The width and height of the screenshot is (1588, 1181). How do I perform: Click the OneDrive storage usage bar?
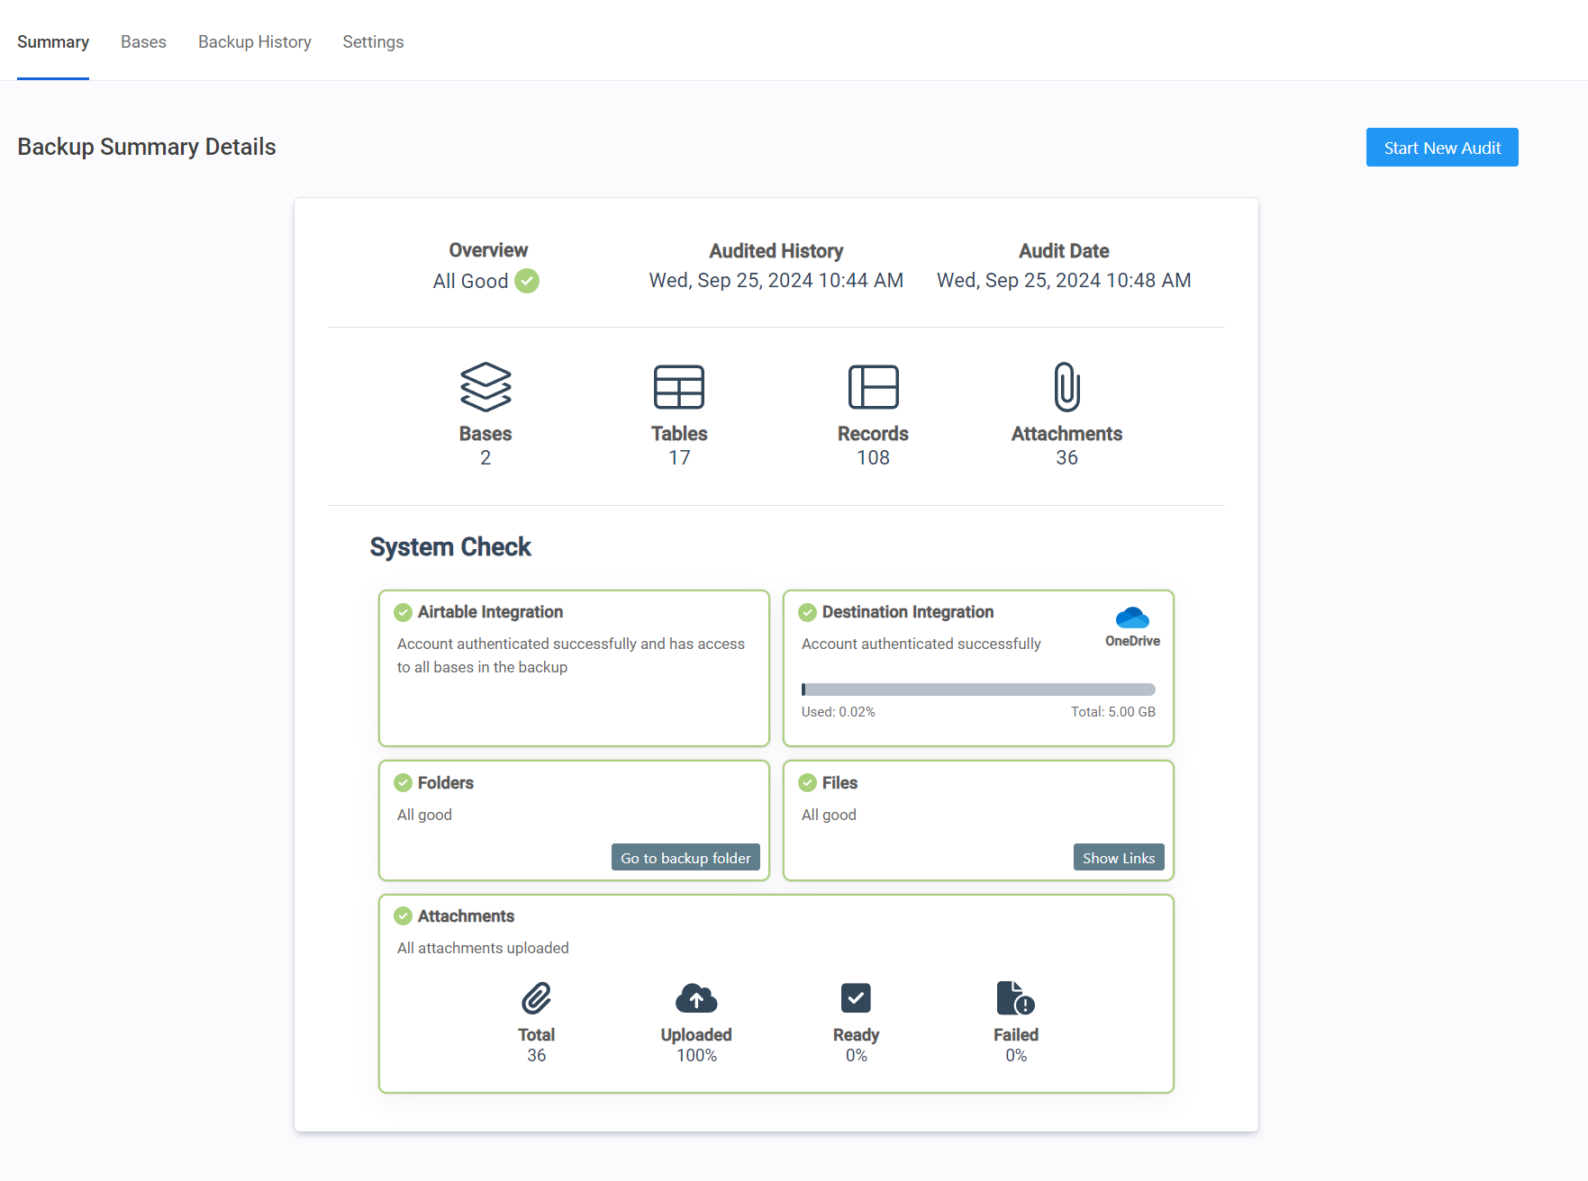978,690
